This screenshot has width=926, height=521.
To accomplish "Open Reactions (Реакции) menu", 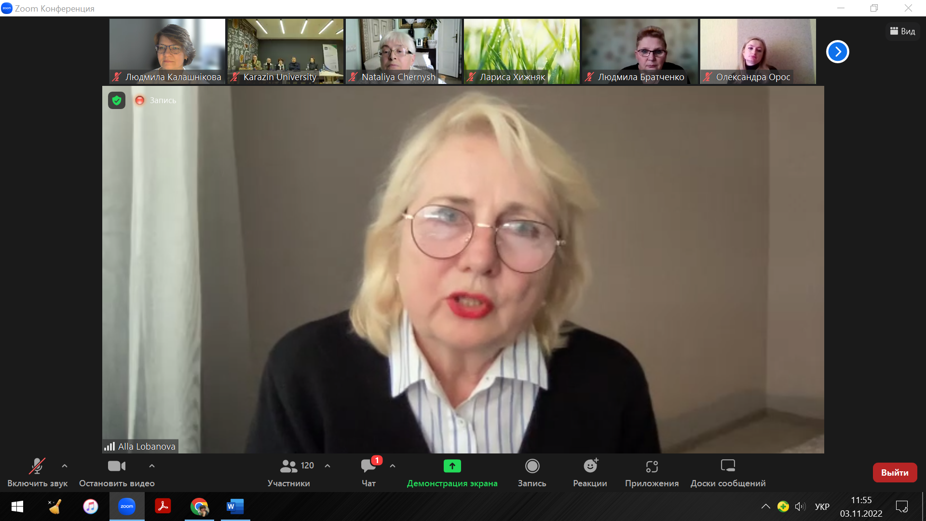I will [x=590, y=466].
